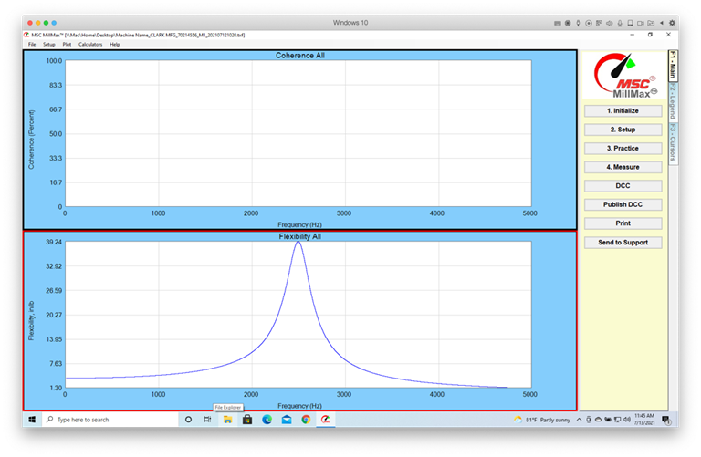This screenshot has height=457, width=701.
Task: Open the Calculators menu
Action: click(x=90, y=44)
